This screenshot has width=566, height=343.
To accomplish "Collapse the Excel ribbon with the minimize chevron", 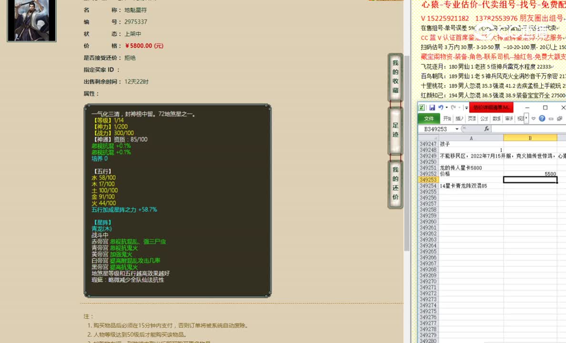I will 551,118.
